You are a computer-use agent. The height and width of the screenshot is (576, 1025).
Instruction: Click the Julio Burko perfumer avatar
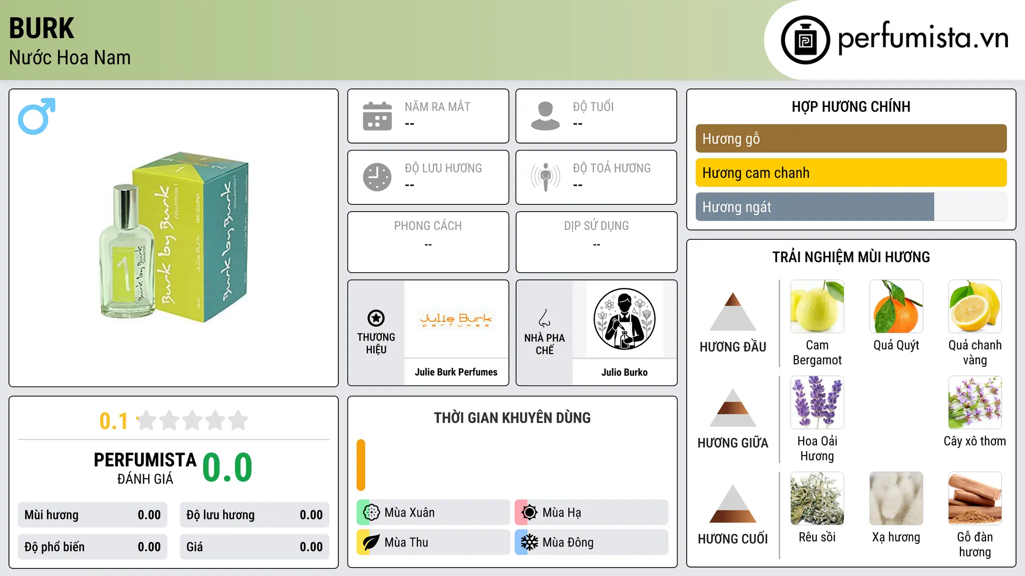[x=625, y=319]
